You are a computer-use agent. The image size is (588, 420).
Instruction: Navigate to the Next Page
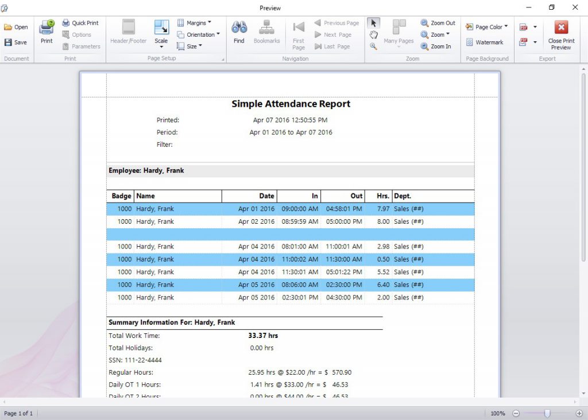tap(334, 34)
